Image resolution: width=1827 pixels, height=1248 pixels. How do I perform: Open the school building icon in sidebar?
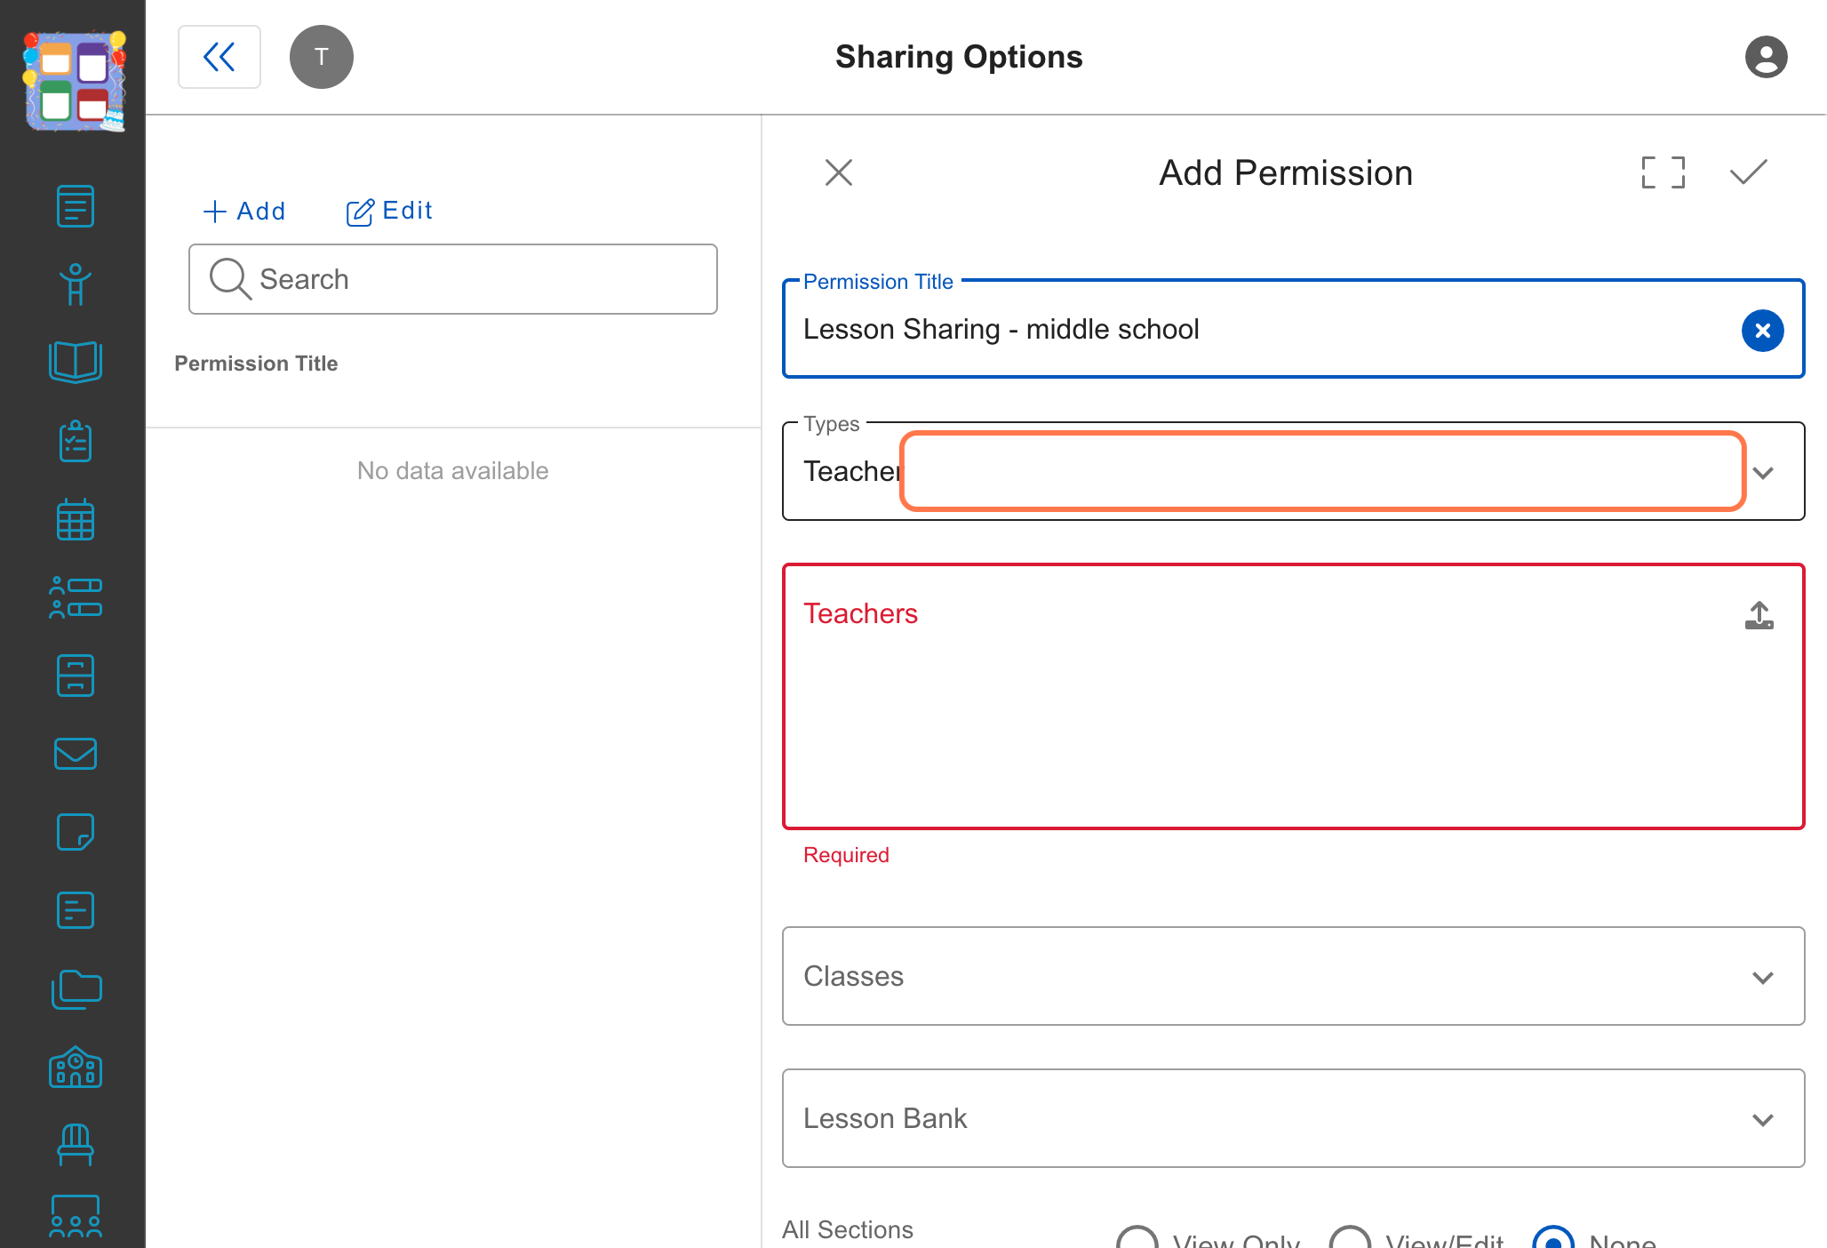click(76, 1067)
